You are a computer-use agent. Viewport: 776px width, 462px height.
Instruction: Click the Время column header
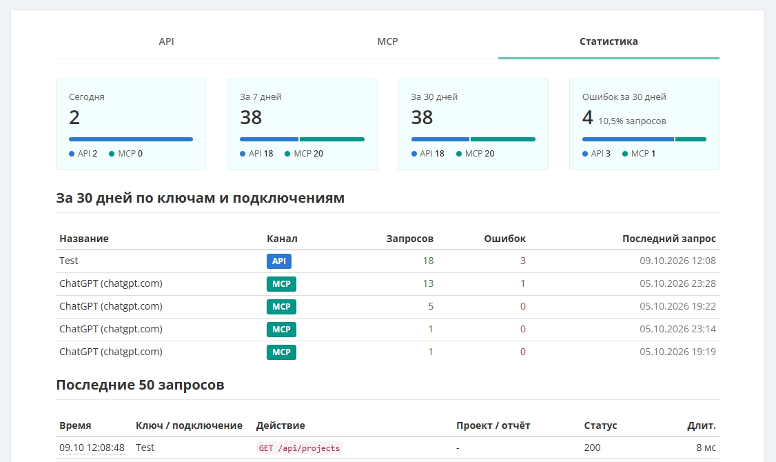75,426
